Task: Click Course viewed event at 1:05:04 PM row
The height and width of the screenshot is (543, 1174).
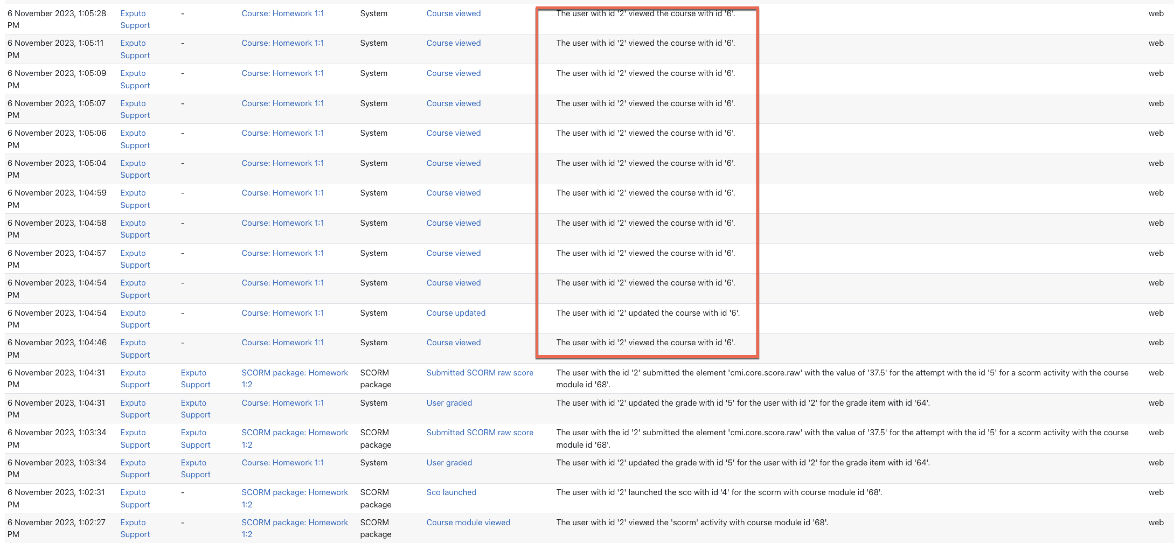Action: [453, 163]
